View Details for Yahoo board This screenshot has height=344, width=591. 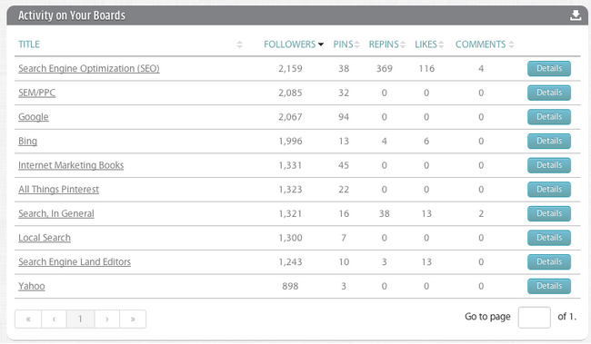549,286
